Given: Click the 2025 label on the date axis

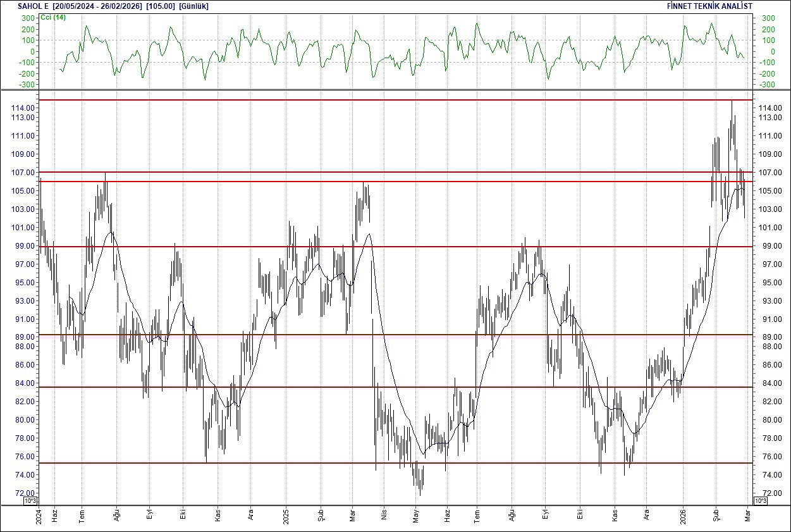Looking at the screenshot, I should point(286,517).
